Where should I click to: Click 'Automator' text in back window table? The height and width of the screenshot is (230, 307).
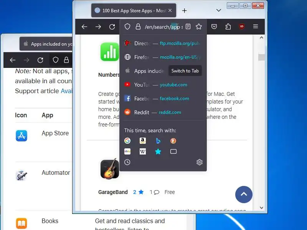56,173
